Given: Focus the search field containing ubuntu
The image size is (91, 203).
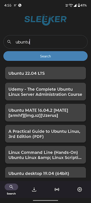Looking at the screenshot, I should pos(45,42).
